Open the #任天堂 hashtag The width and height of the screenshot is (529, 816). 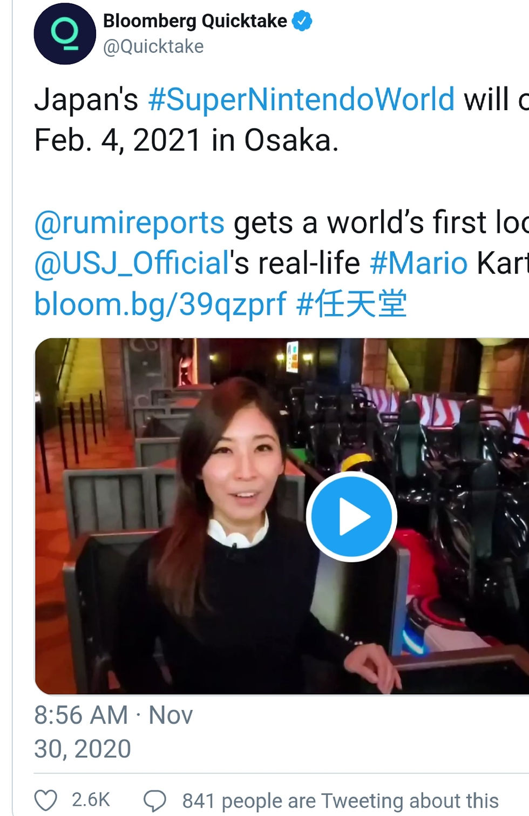[x=351, y=304]
